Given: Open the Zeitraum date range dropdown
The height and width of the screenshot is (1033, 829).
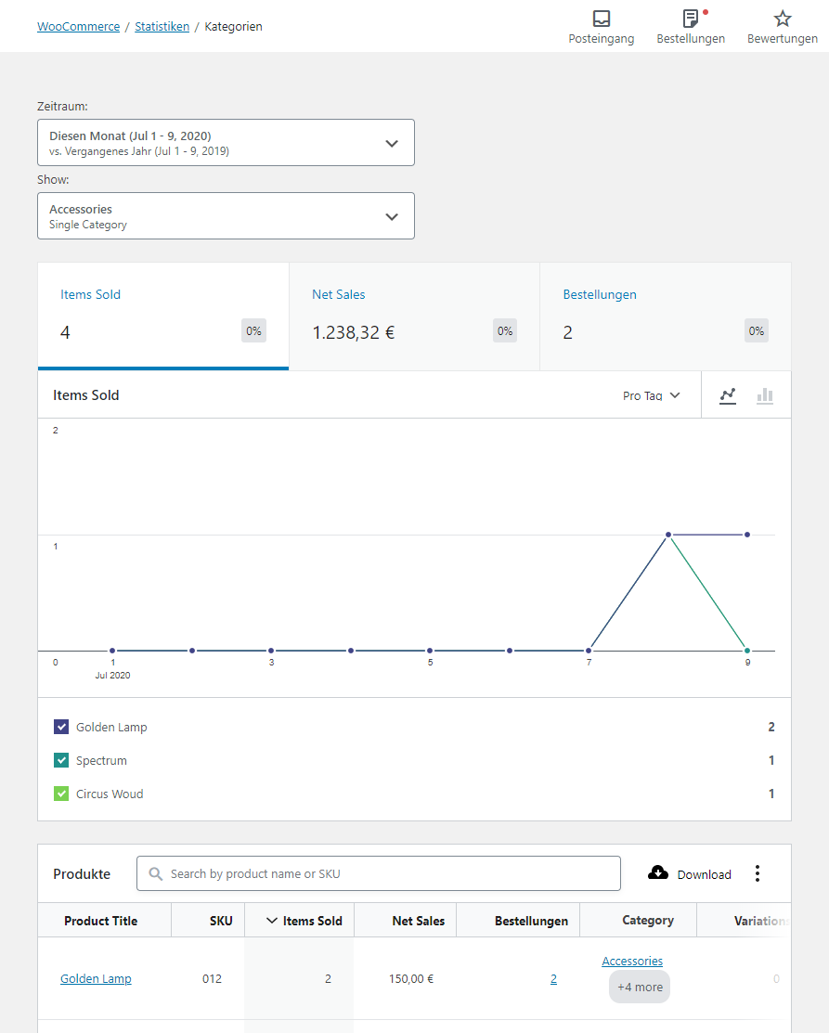Looking at the screenshot, I should pos(226,142).
